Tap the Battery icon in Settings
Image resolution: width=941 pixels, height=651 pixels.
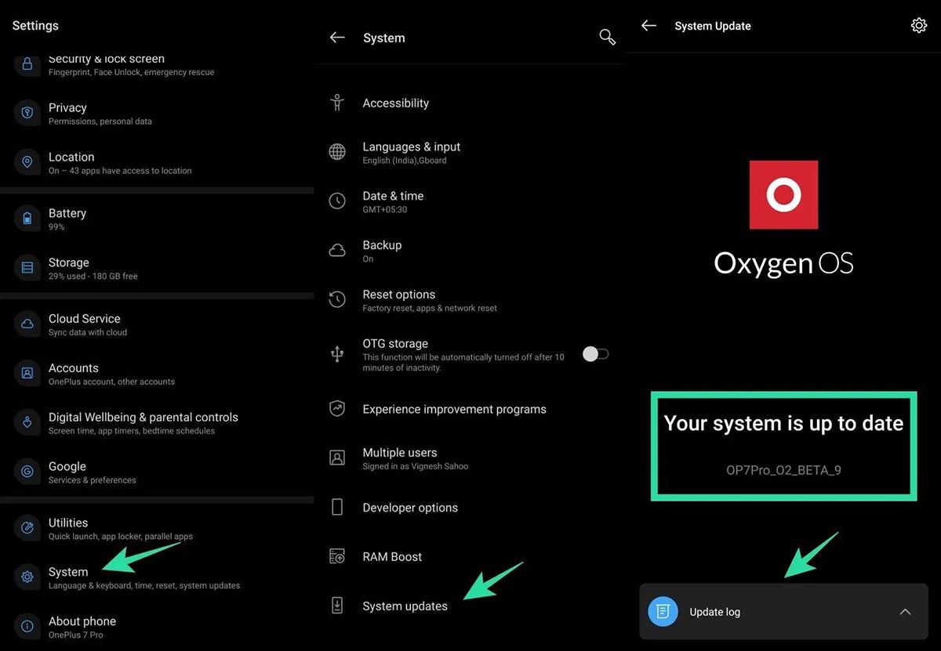27,219
